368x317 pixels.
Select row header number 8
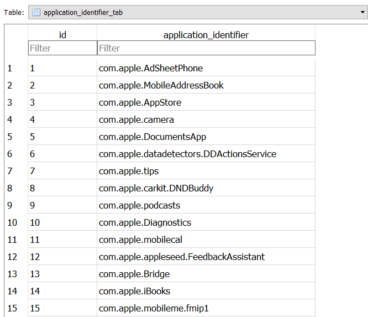[x=16, y=188]
